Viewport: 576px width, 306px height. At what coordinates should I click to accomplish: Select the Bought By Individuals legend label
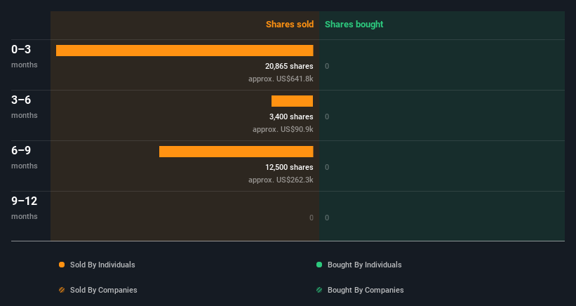(x=364, y=265)
